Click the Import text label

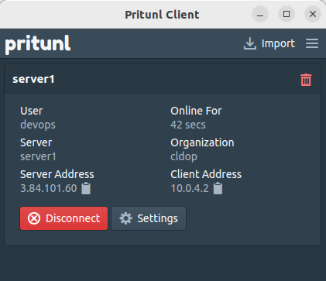pos(278,43)
